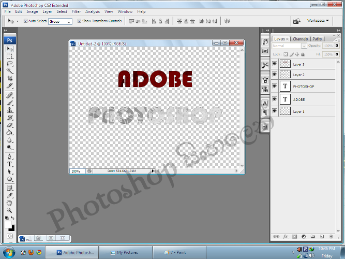345x259 pixels.
Task: Expand the toolbox to two columns
Action: (x=6, y=31)
